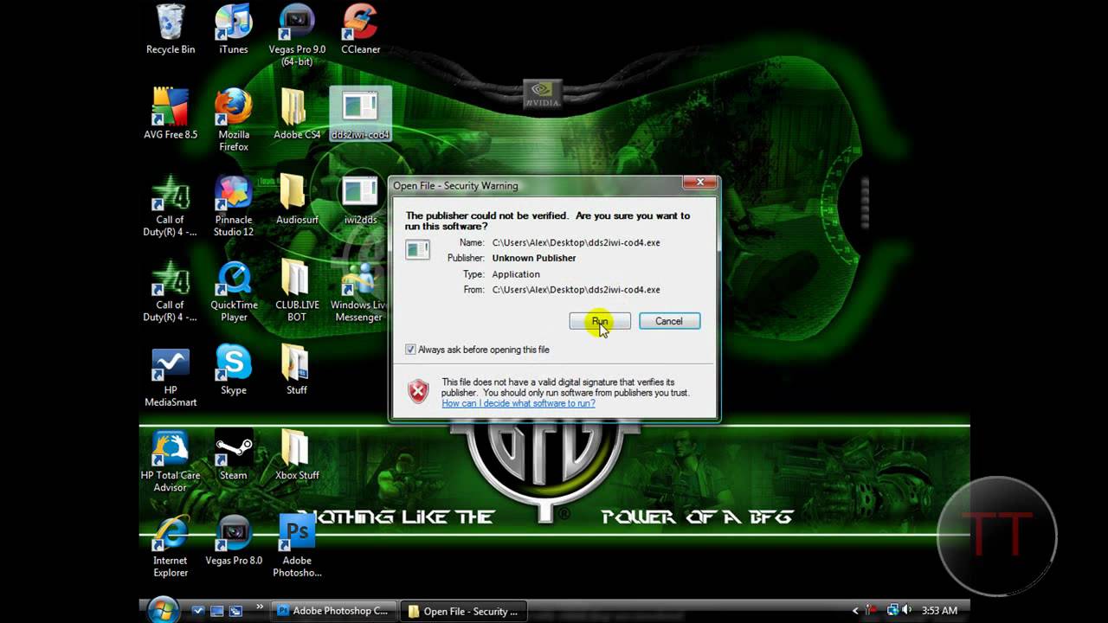Launch second Call of Duty(R) 4 shortcut beside QuickTime
1108x623 pixels.
tap(171, 292)
